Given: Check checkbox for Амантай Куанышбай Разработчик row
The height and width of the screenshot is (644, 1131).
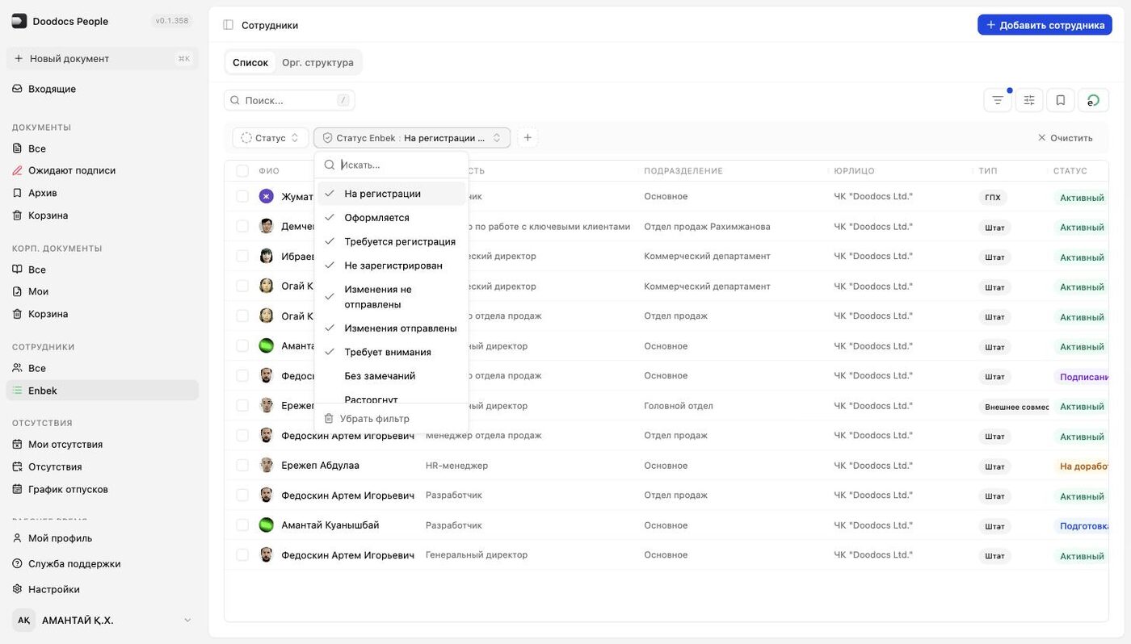Looking at the screenshot, I should point(242,525).
